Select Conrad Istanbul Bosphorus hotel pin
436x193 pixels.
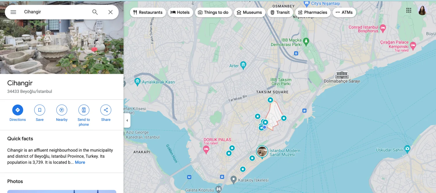pos(383,28)
